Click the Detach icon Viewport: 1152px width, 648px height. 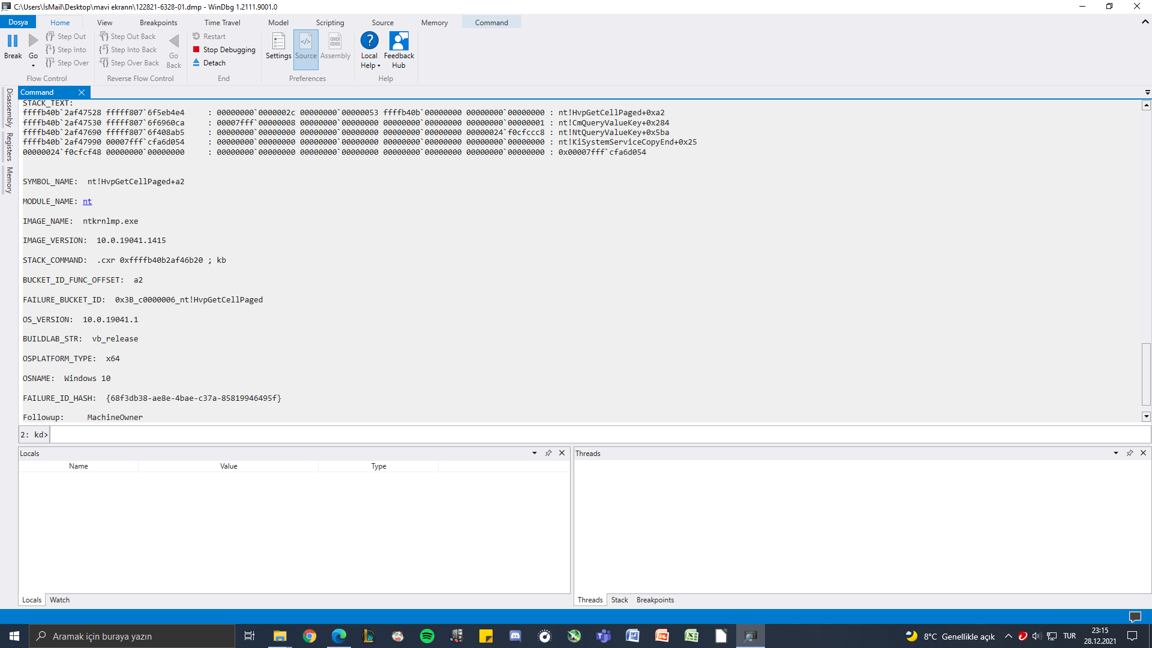pos(196,63)
